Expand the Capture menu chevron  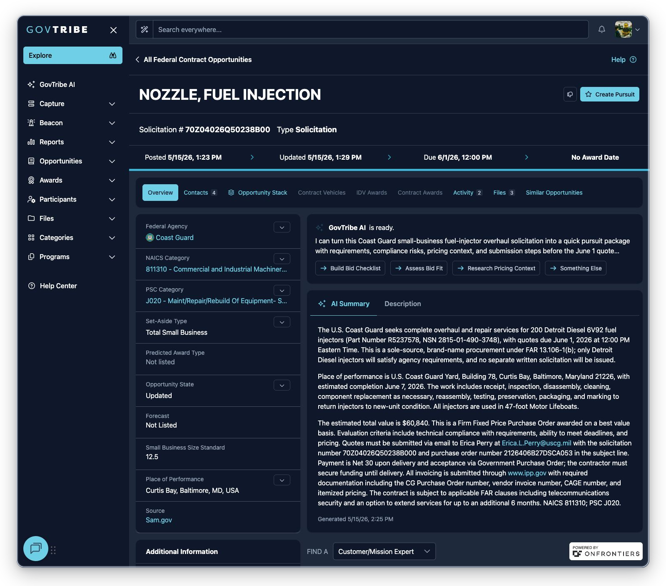coord(112,104)
